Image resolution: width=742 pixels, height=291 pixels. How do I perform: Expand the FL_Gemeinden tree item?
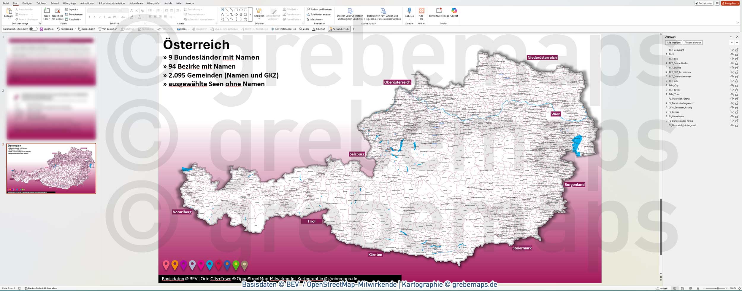[x=667, y=116]
